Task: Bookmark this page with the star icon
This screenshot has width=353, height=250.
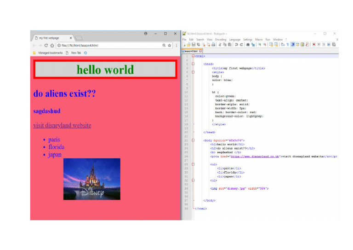Action: (x=170, y=46)
